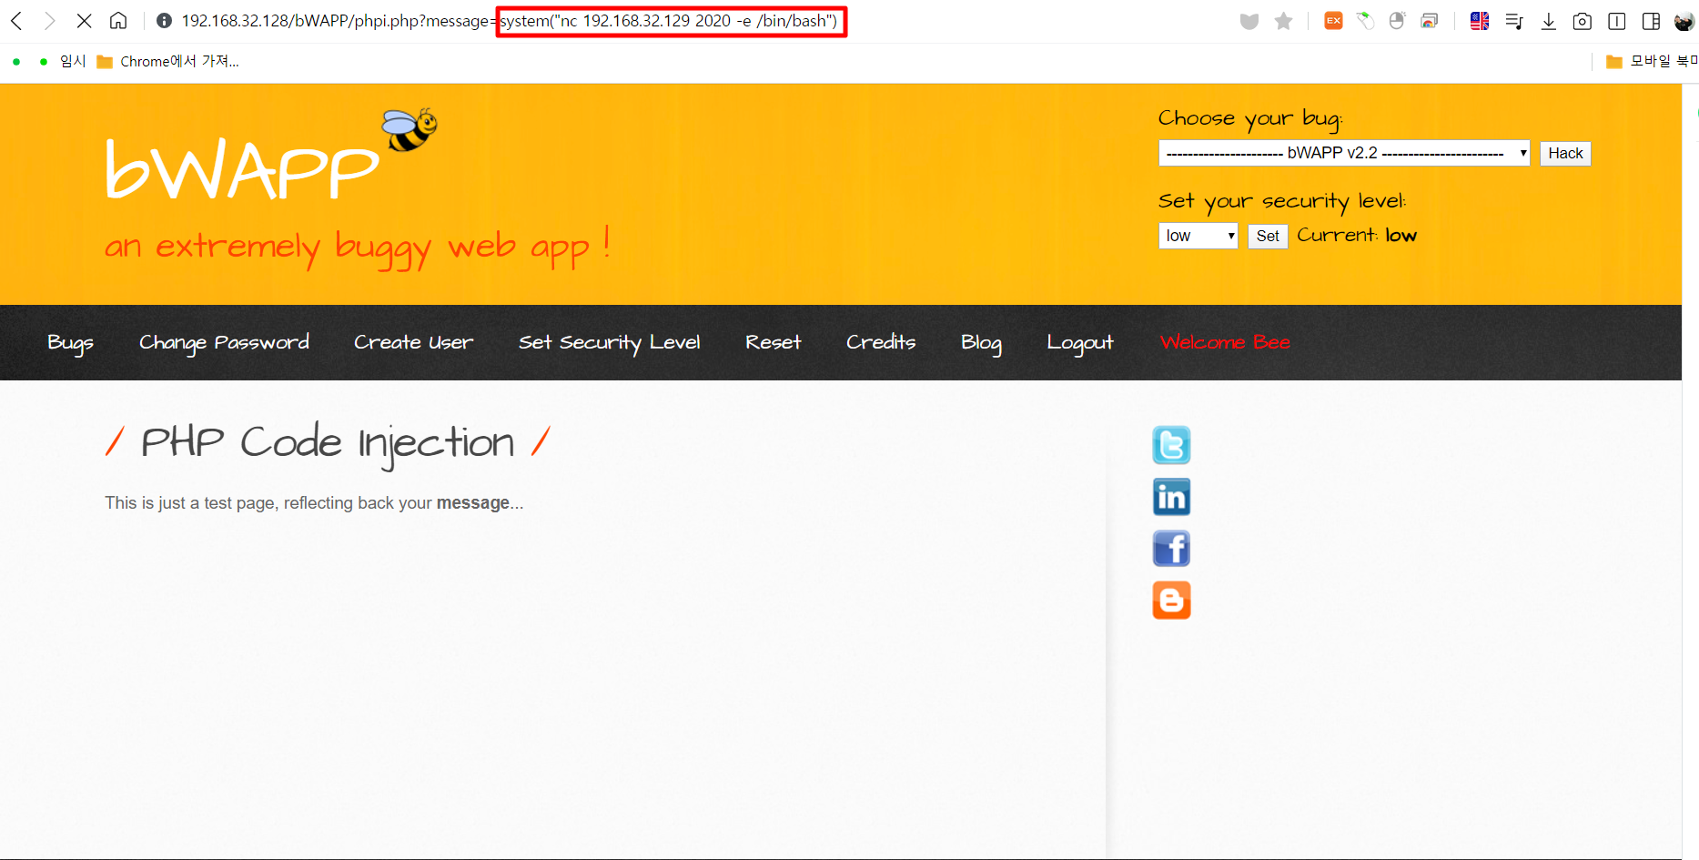Screen dimensions: 1699x860
Task: Go back with the browser back arrow
Action: coord(16,21)
